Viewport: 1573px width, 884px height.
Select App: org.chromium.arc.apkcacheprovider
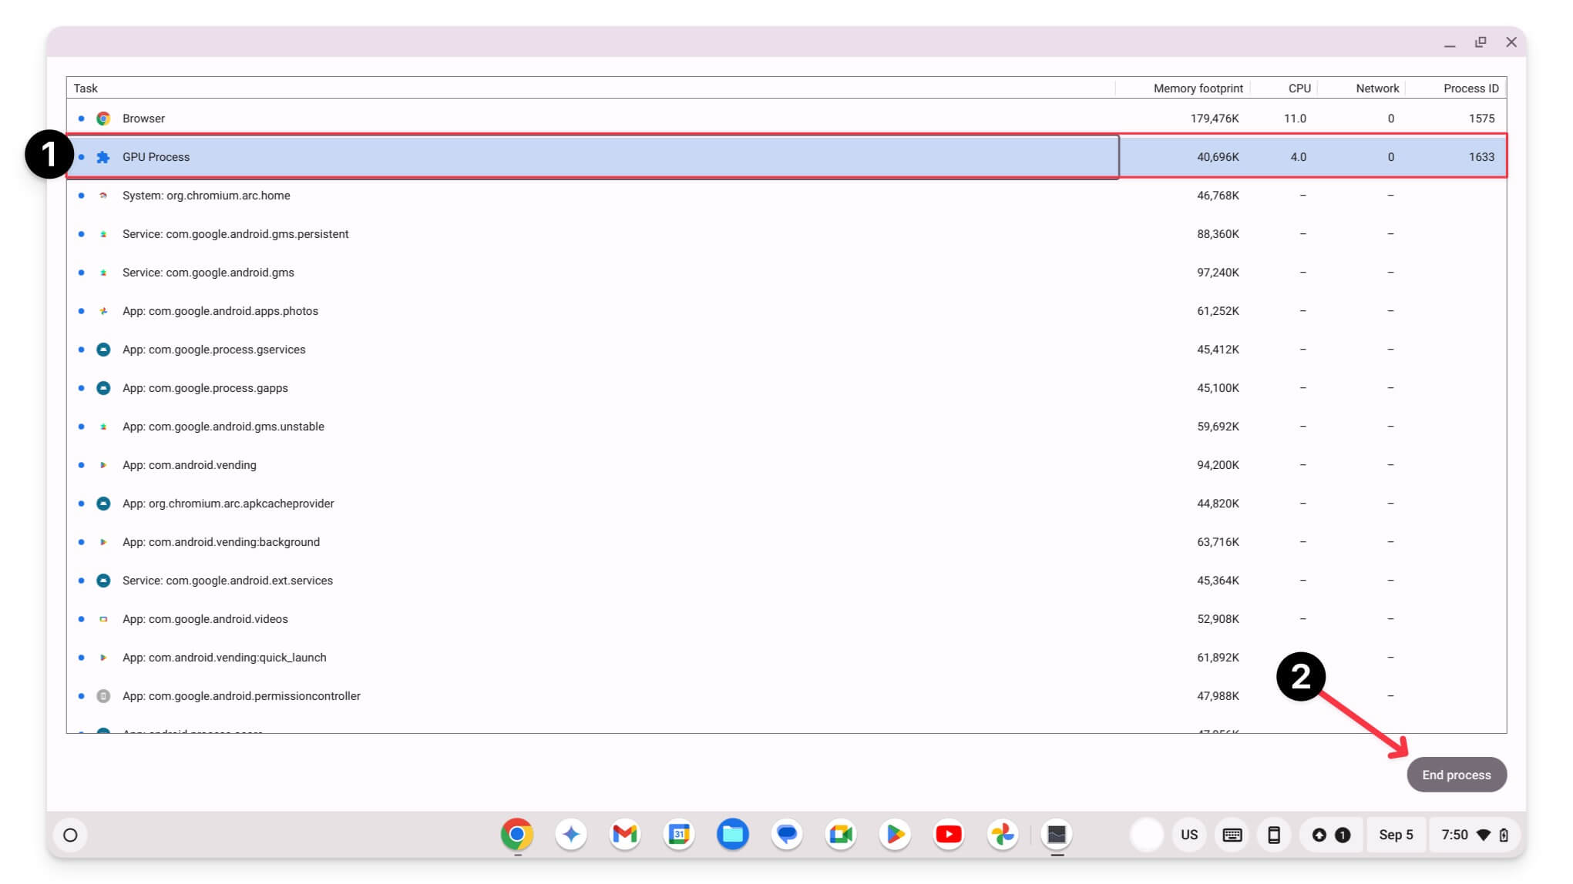click(786, 504)
